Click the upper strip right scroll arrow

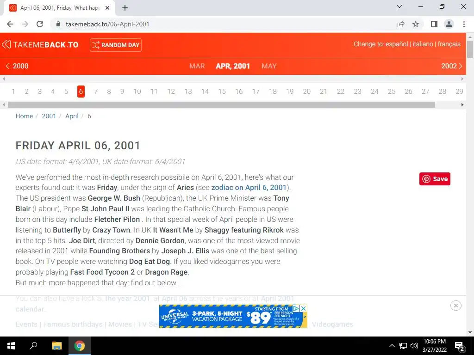[462, 79]
